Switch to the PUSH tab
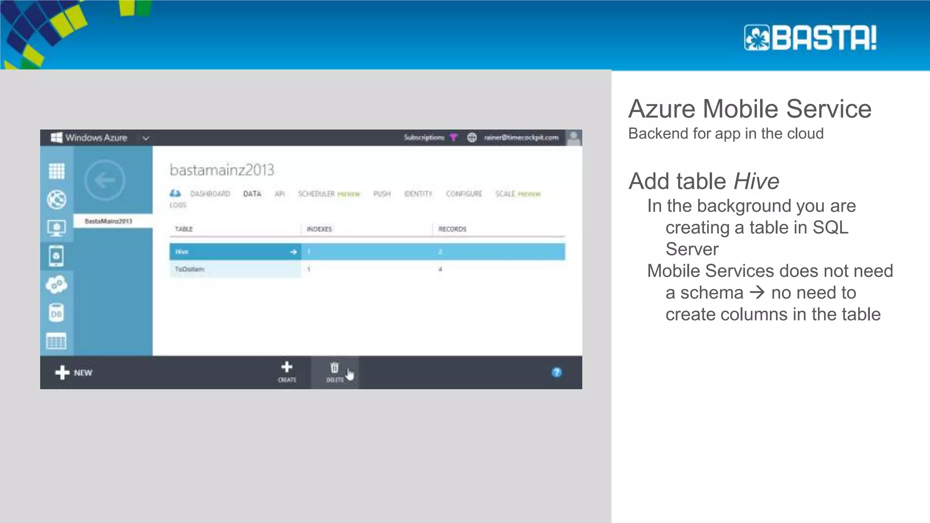930x523 pixels. [382, 194]
